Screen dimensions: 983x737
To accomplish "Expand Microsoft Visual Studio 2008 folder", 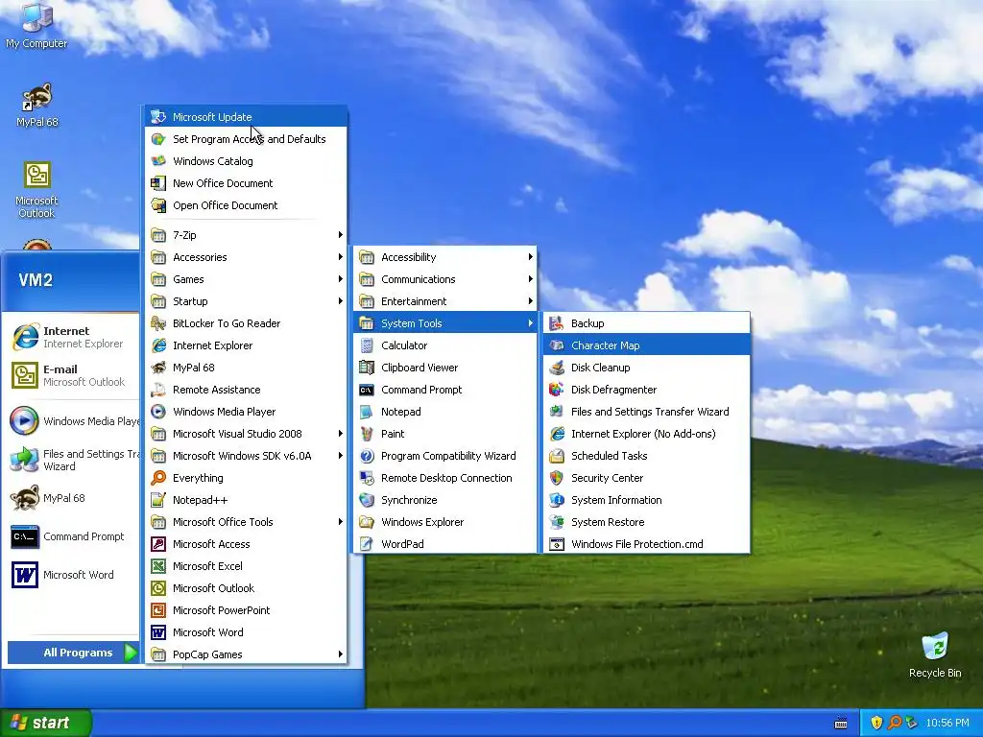I will [246, 434].
